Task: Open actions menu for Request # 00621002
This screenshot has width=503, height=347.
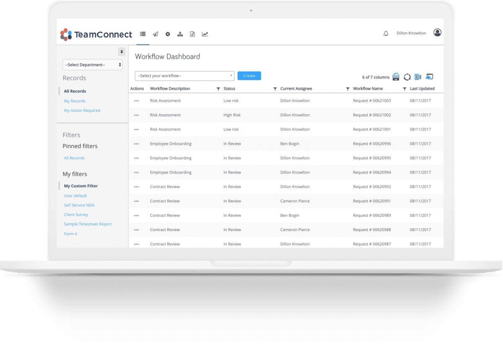Action: coord(136,115)
